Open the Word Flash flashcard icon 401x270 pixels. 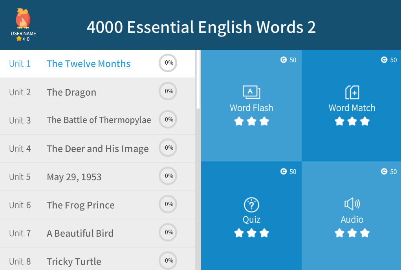[251, 92]
